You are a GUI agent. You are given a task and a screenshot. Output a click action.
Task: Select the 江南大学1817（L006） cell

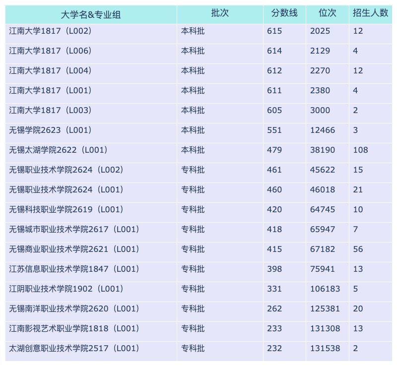[91, 54]
